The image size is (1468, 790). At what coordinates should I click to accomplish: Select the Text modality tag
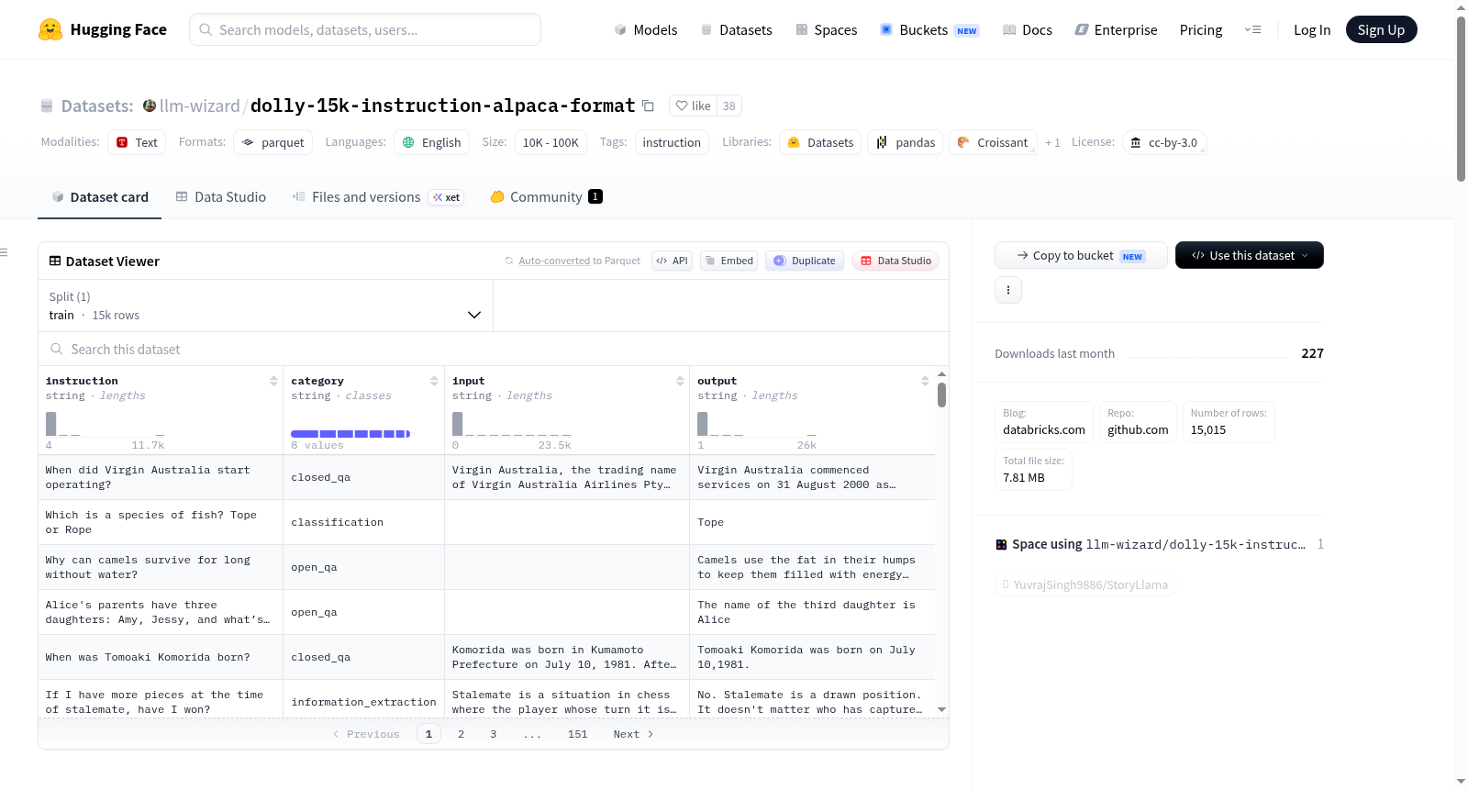point(137,142)
